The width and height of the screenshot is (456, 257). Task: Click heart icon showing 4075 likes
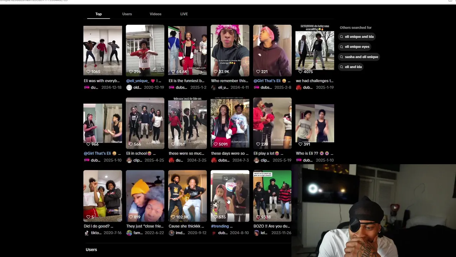[300, 71]
